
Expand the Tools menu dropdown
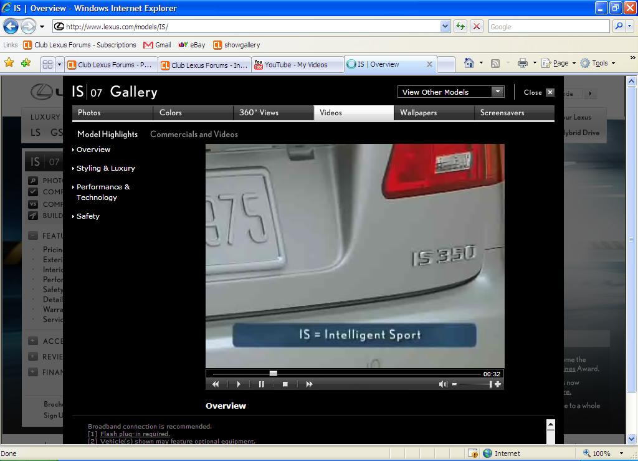[599, 63]
